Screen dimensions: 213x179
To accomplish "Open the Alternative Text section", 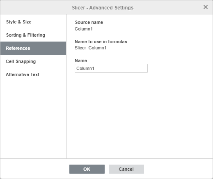I will 33,74.
